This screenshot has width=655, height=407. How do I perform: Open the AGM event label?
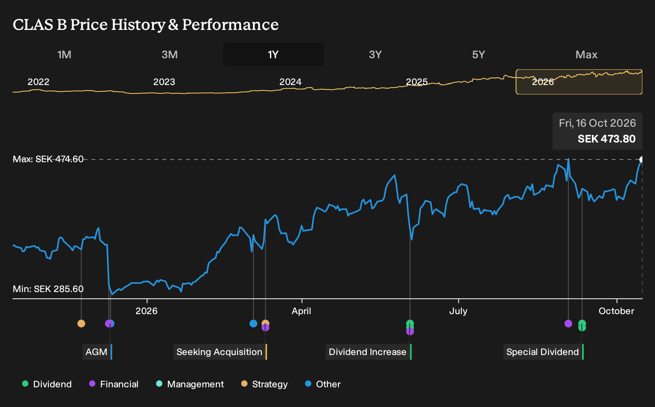coord(97,352)
